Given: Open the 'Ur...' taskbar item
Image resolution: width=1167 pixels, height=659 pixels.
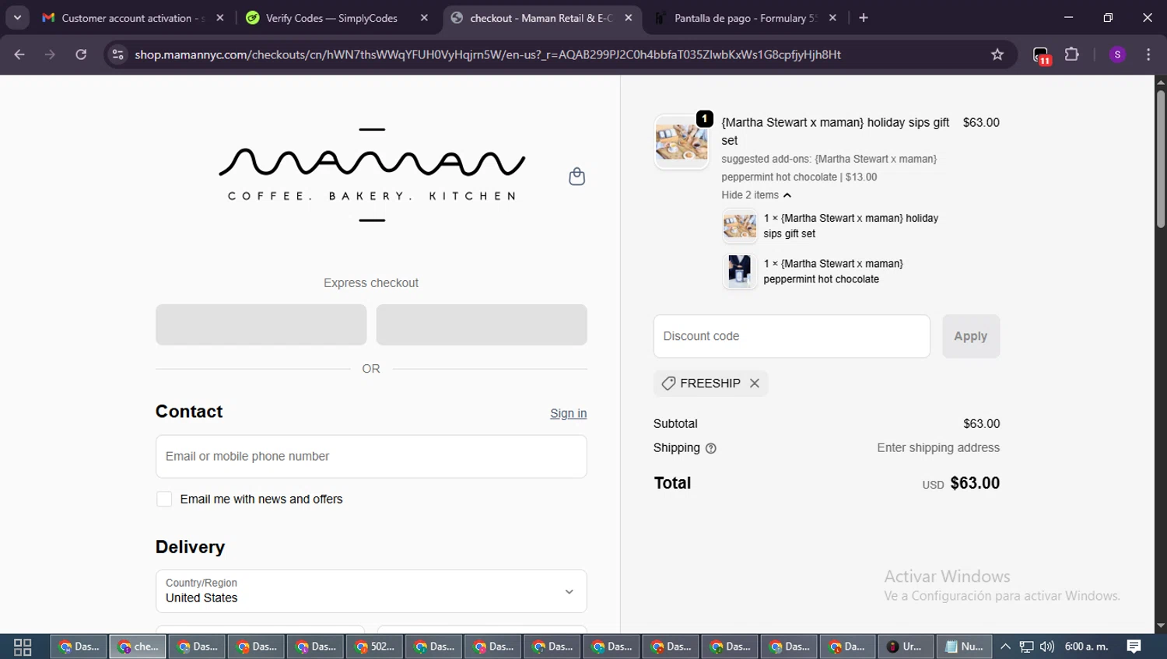Looking at the screenshot, I should pyautogui.click(x=905, y=647).
